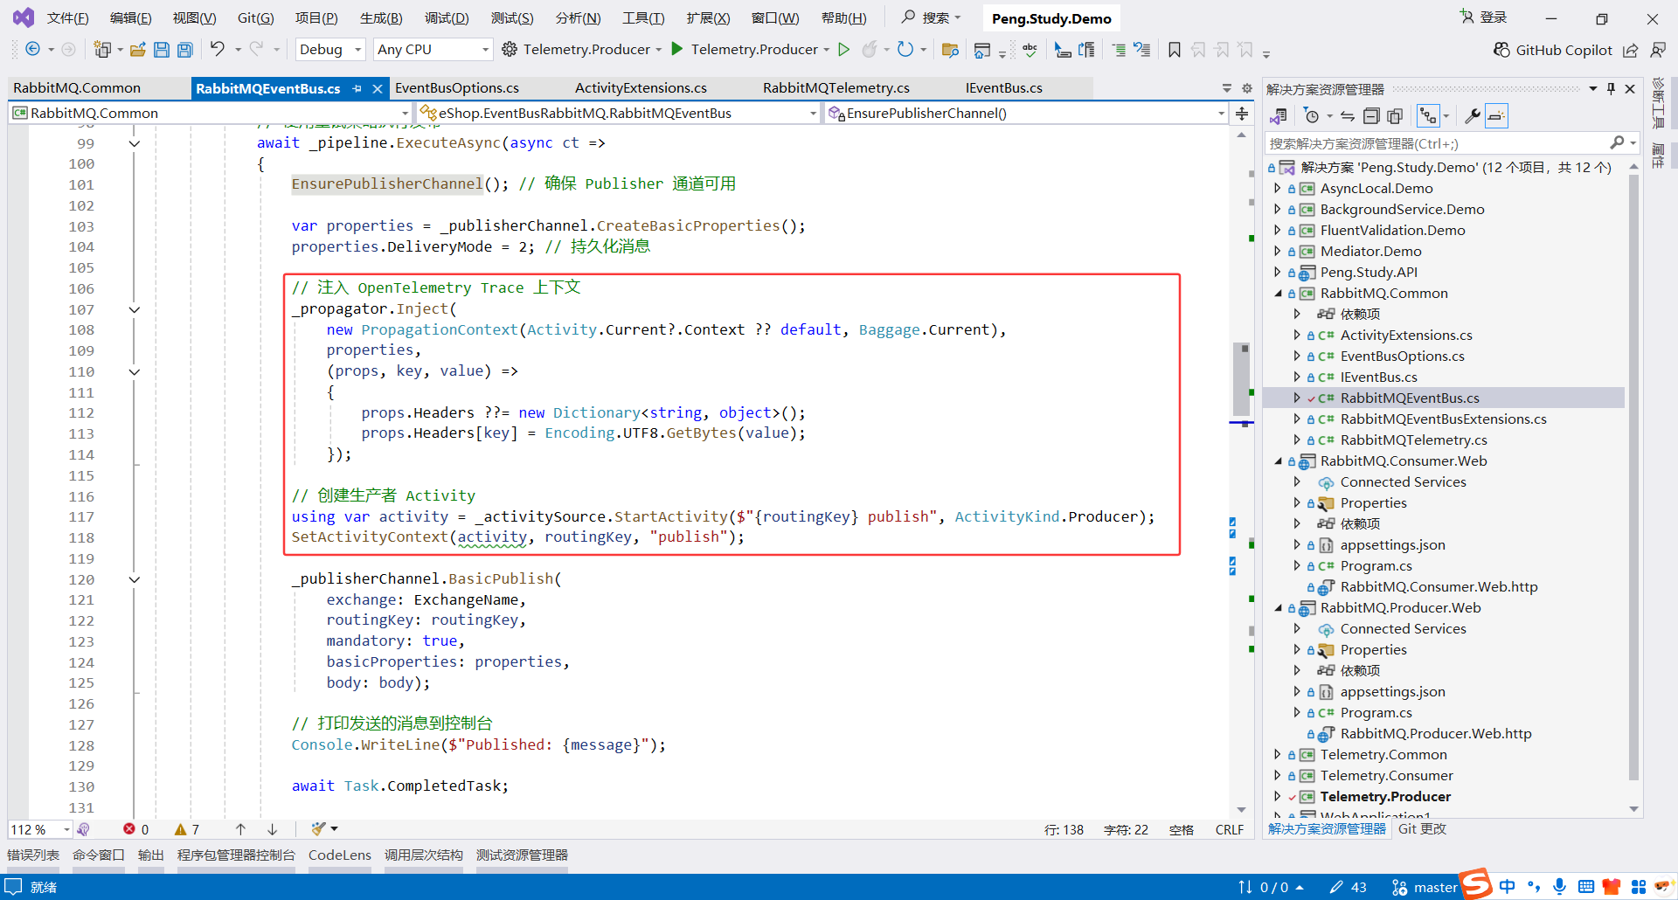The image size is (1678, 900).
Task: Open the GitHub Copilot menu
Action: click(1553, 50)
